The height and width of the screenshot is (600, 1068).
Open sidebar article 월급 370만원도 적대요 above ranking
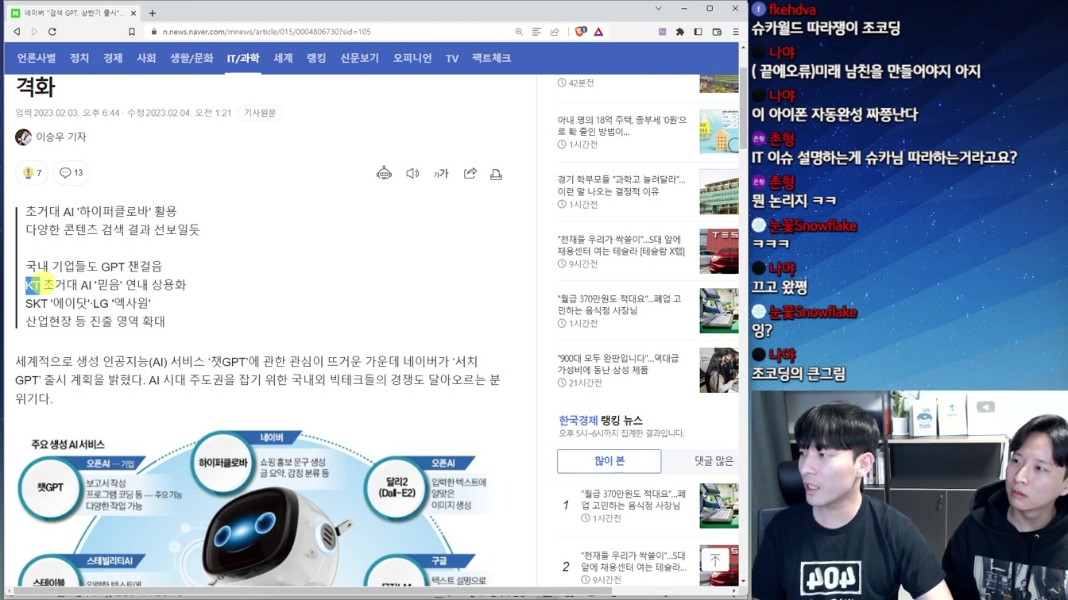pos(619,305)
